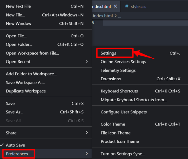This screenshot has height=159, width=188.
Task: Click Telemetry Settings entry
Action: [118, 70]
